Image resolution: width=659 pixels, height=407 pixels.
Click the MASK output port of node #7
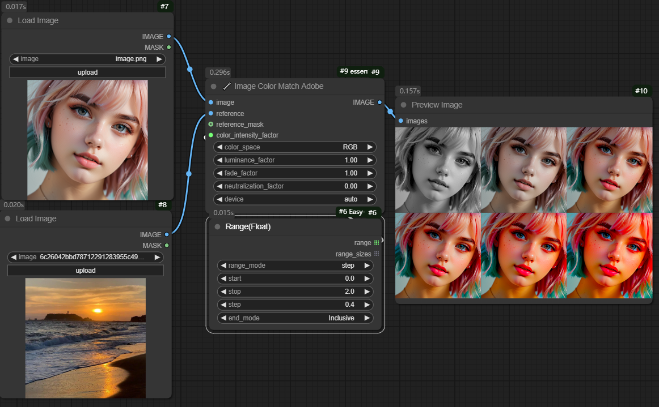pyautogui.click(x=169, y=48)
